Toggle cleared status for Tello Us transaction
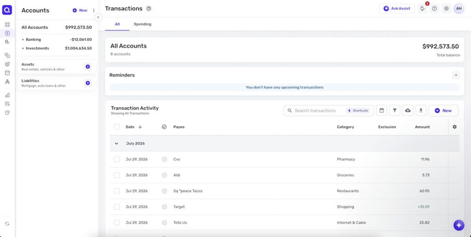Viewport: 471px width, 237px height. (x=164, y=223)
